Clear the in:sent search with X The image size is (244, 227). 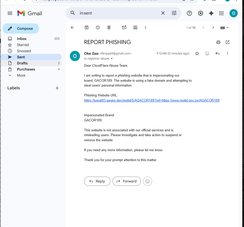click(163, 13)
